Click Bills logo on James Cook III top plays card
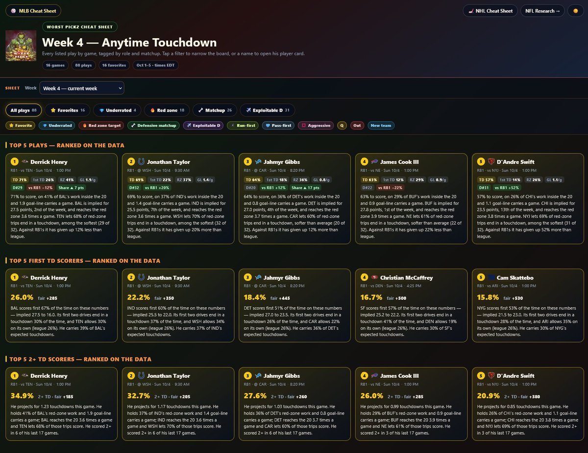Viewport: 588px width, 453px height. (x=374, y=162)
